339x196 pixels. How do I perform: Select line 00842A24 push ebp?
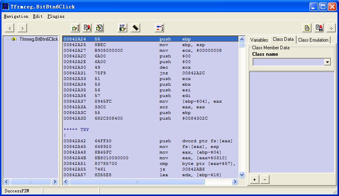point(150,39)
